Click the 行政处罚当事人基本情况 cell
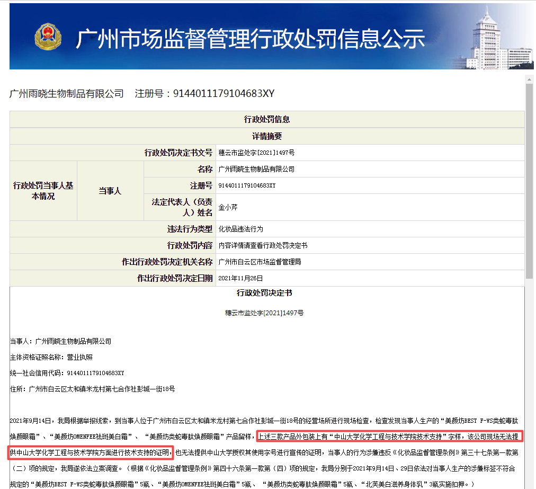 pyautogui.click(x=43, y=191)
